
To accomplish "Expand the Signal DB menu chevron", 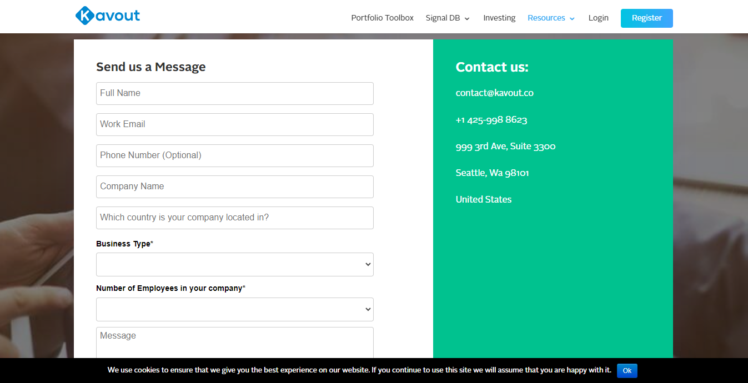I will tap(467, 18).
